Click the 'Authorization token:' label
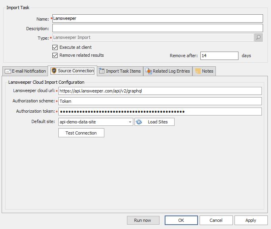Viewport: 271px width, 229px height. [x=35, y=111]
